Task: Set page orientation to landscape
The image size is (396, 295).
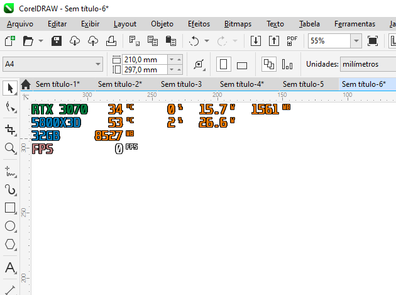Action: pos(242,65)
